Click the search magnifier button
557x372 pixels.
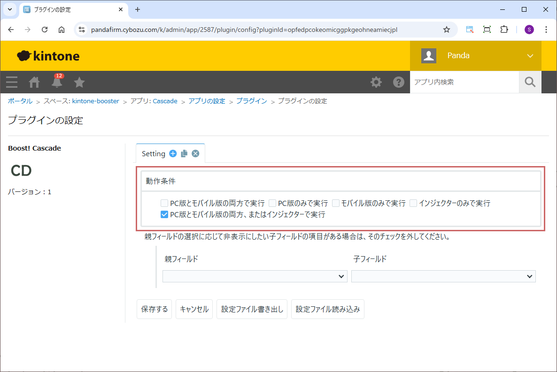(x=530, y=83)
